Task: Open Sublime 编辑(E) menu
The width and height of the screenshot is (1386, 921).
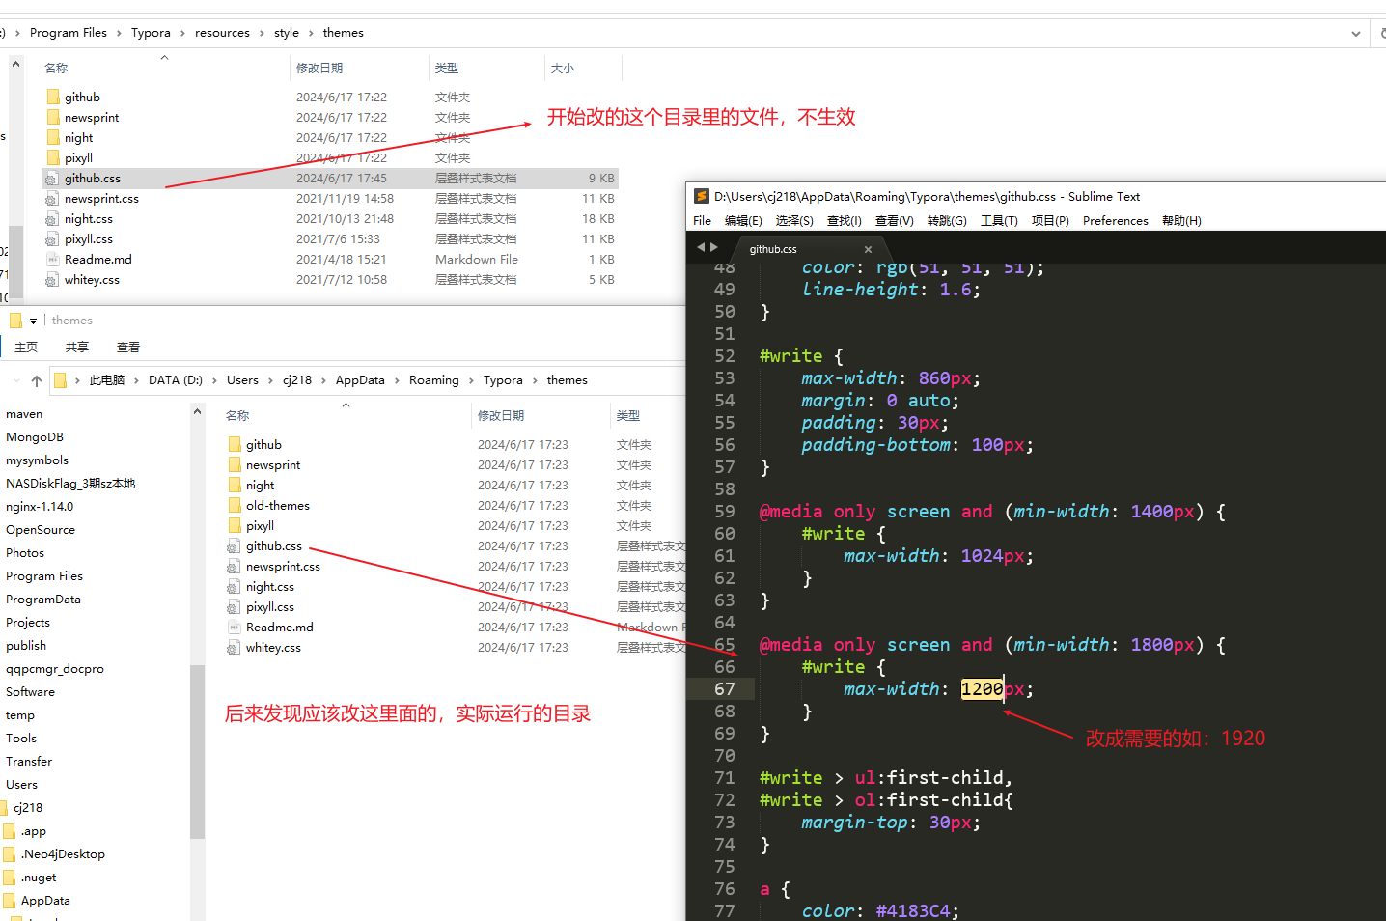Action: (x=743, y=221)
